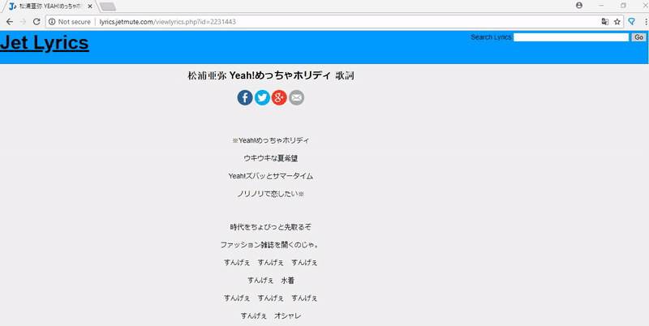Share the lyrics on Facebook
This screenshot has width=649, height=326.
[245, 97]
